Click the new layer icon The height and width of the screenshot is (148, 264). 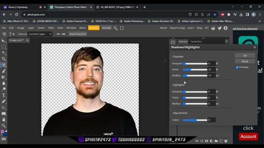(x=221, y=141)
